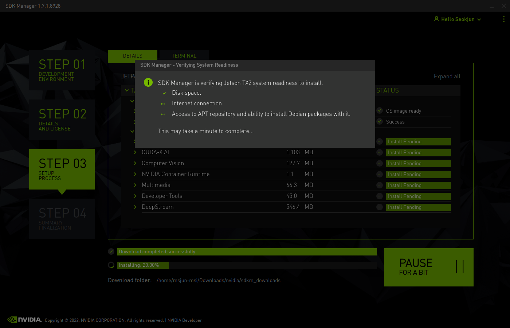Switch to the TERMINAL tab

(184, 56)
